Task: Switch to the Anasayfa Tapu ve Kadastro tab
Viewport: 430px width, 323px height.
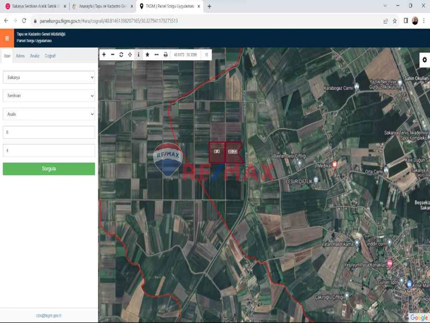Action: (102, 6)
